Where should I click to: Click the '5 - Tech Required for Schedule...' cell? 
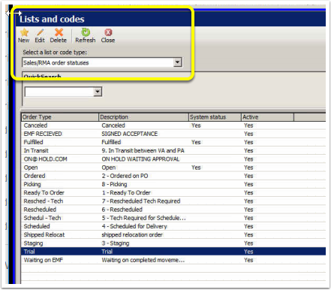click(143, 218)
